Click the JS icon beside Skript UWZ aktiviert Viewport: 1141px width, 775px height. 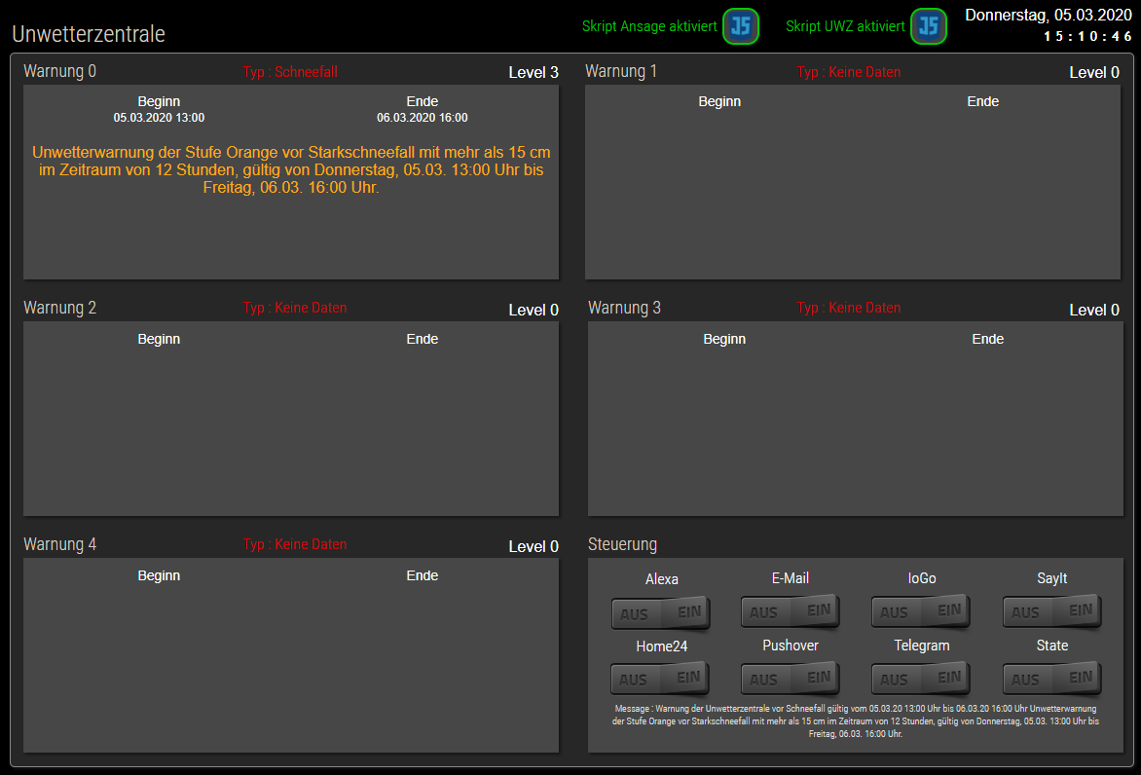click(x=929, y=26)
